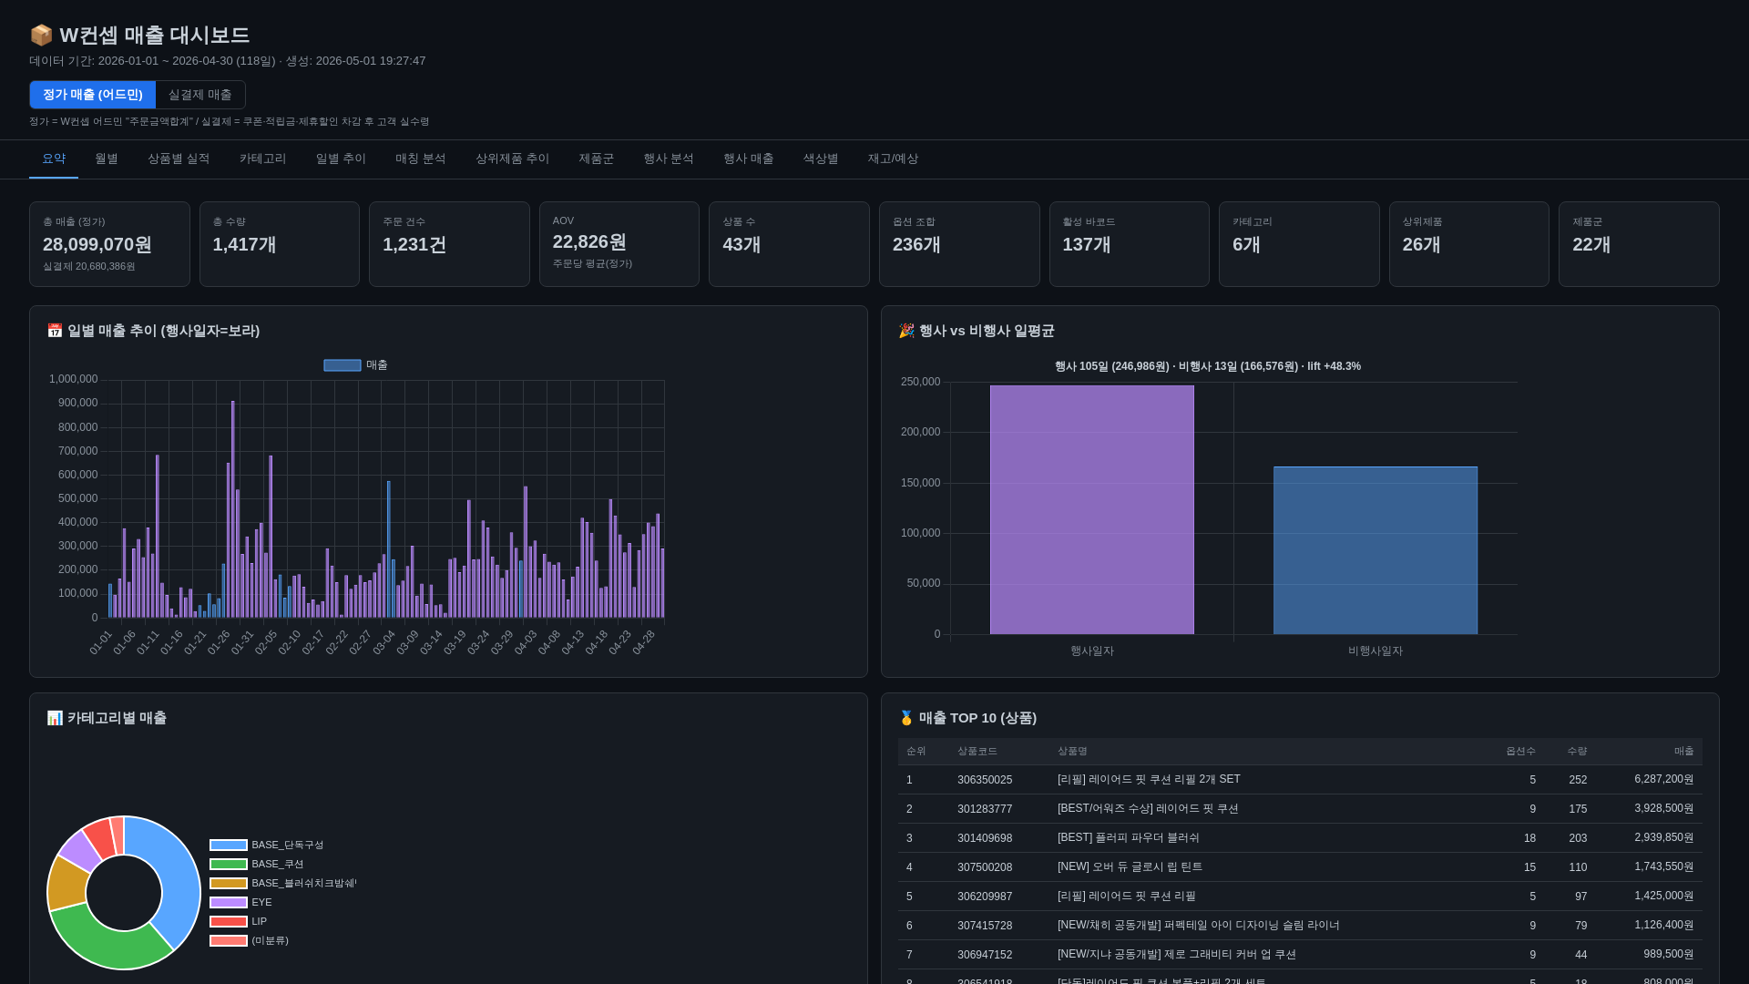Click row 제로 그래비티 커버 업 쿠션
The width and height of the screenshot is (1749, 984).
pos(1300,955)
